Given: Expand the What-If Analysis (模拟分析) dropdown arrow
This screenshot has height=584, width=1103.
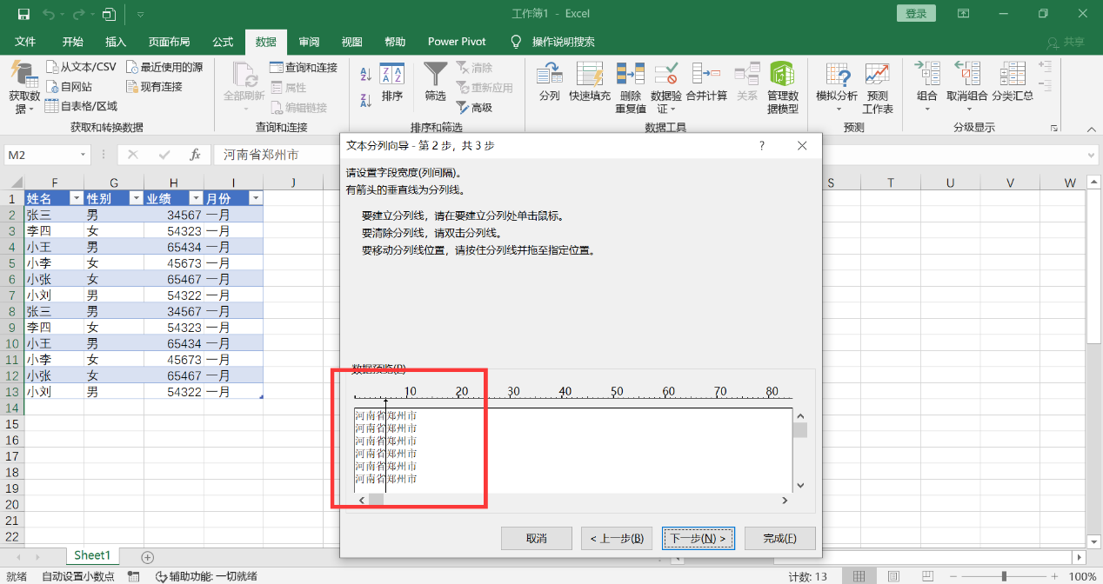Looking at the screenshot, I should coord(839,109).
